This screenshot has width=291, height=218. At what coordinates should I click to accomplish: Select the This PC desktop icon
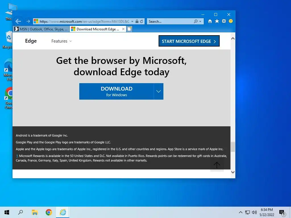pyautogui.click(x=9, y=11)
